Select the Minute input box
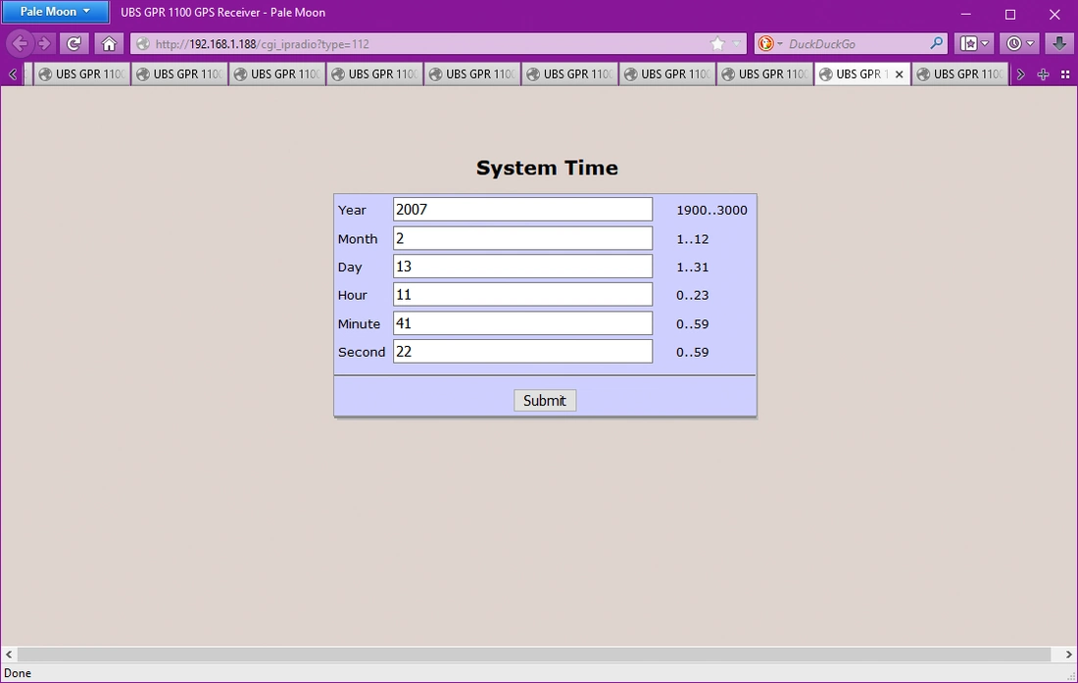The image size is (1078, 683). pyautogui.click(x=522, y=323)
